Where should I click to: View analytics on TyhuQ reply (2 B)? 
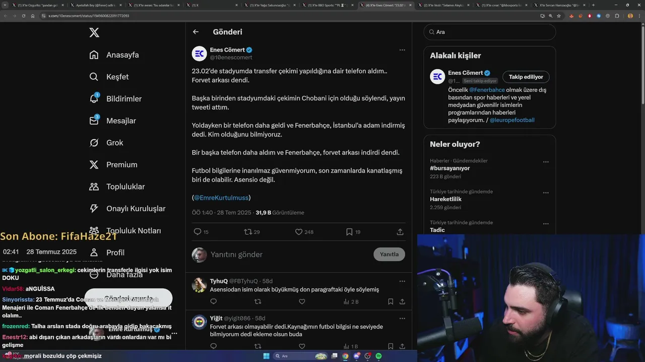(x=351, y=302)
